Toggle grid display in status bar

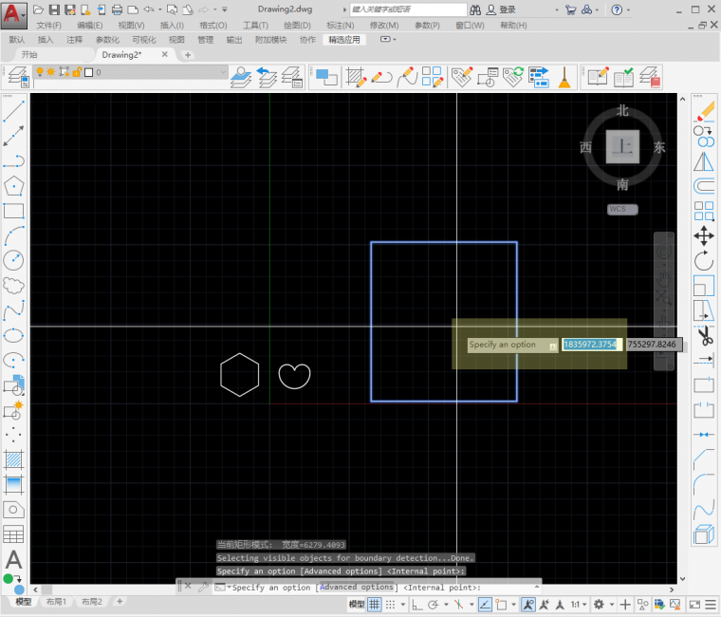tap(375, 604)
